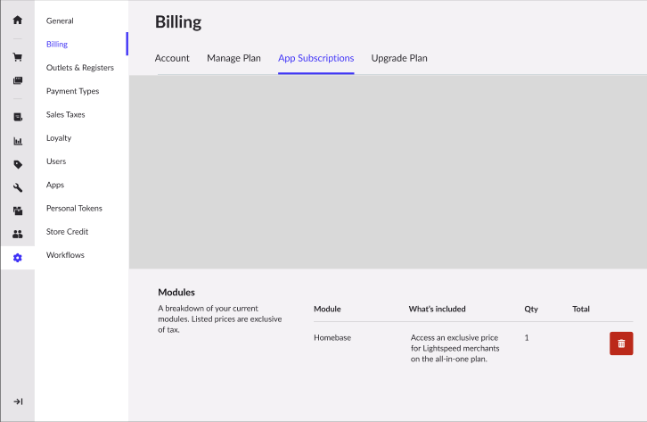The height and width of the screenshot is (422, 647).
Task: Select Personal Tokens in settings menu
Action: [74, 208]
